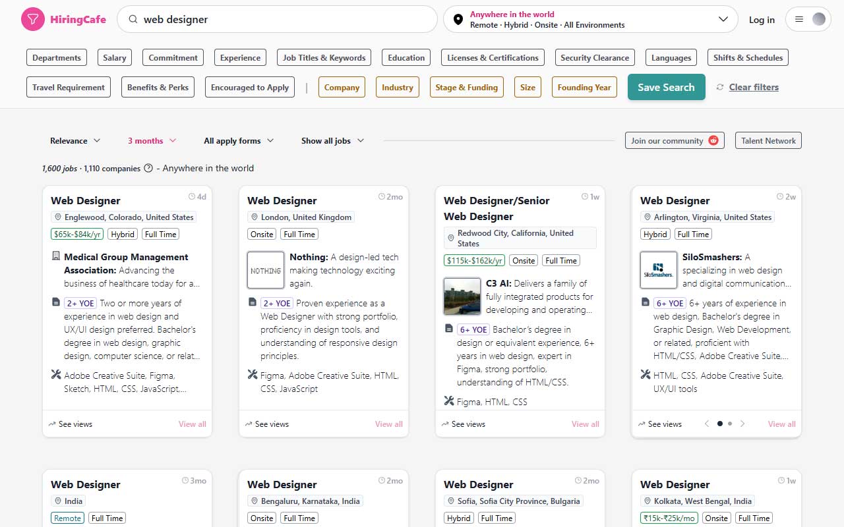Open Job Titles & Keywords filter
Screen dimensions: 844x527
tap(324, 57)
